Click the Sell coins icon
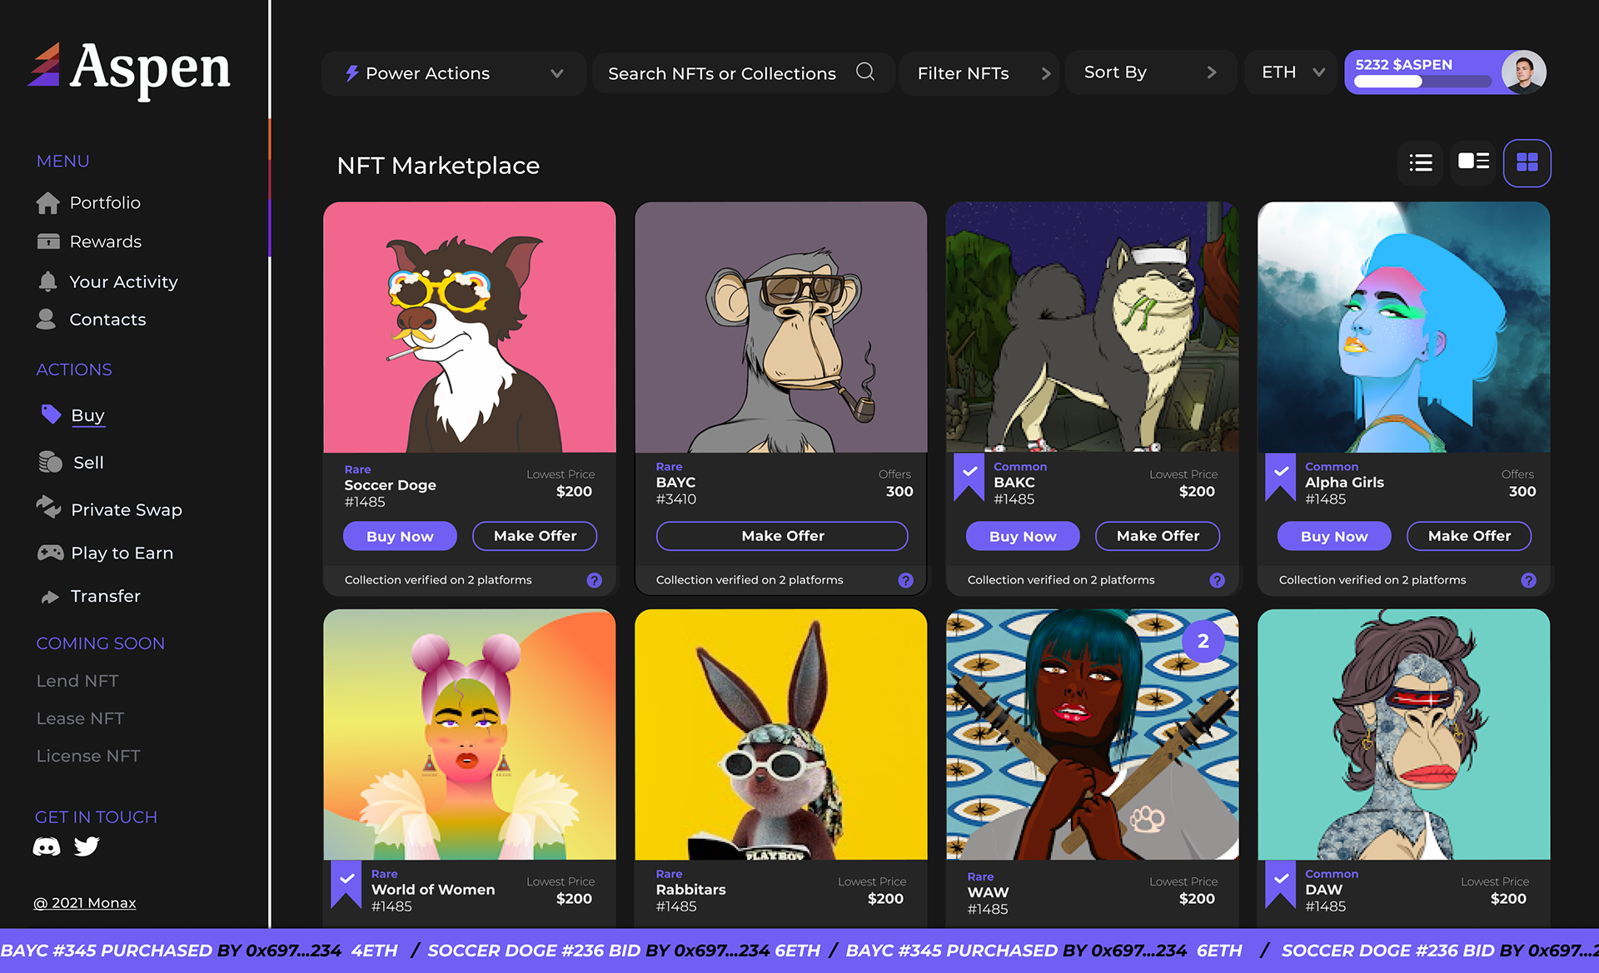 (x=51, y=462)
